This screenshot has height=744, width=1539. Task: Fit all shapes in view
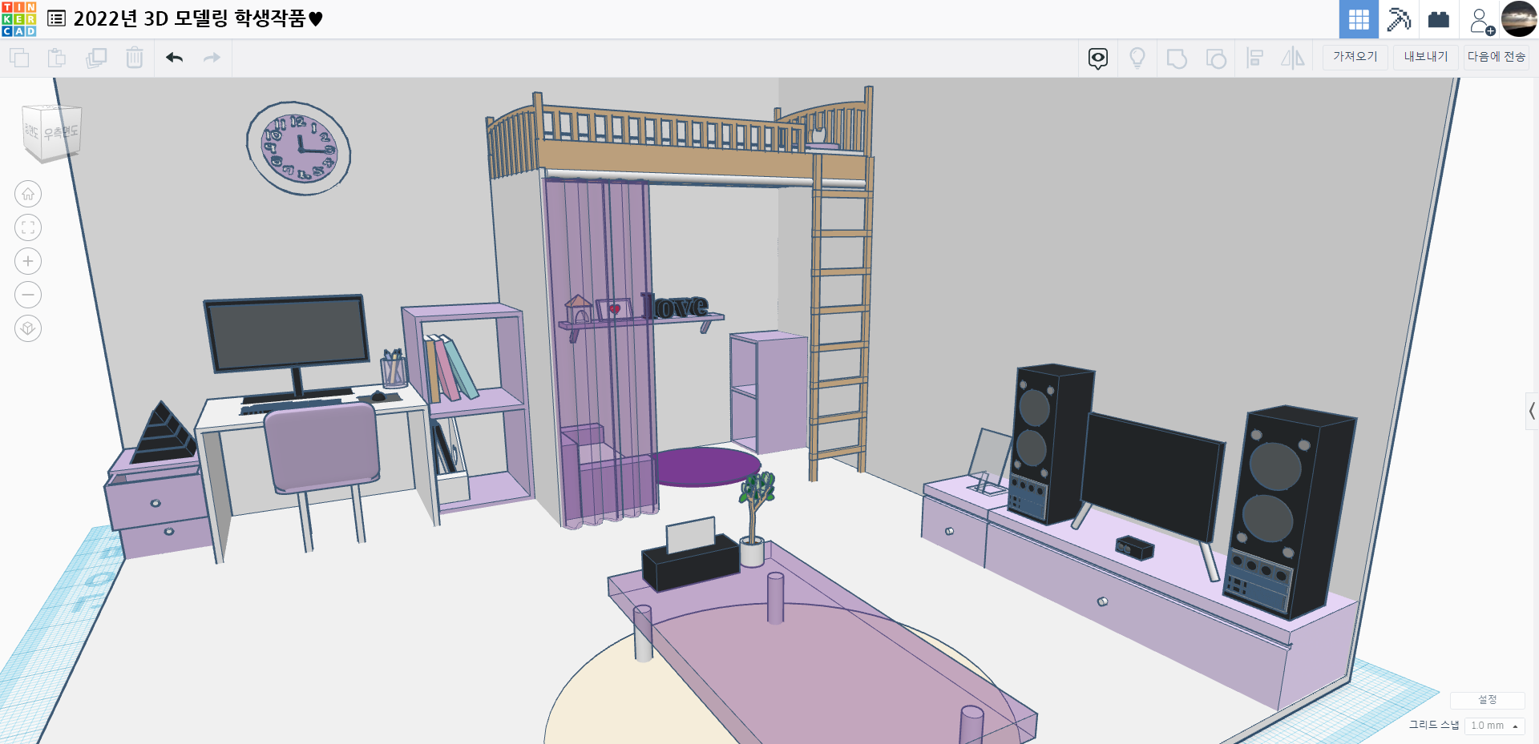pyautogui.click(x=28, y=227)
